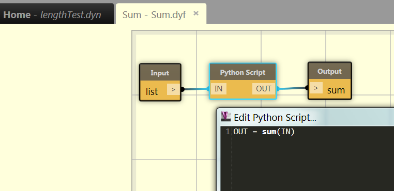Select the Input node header
Screen dimensions: 394x191
[x=160, y=73]
